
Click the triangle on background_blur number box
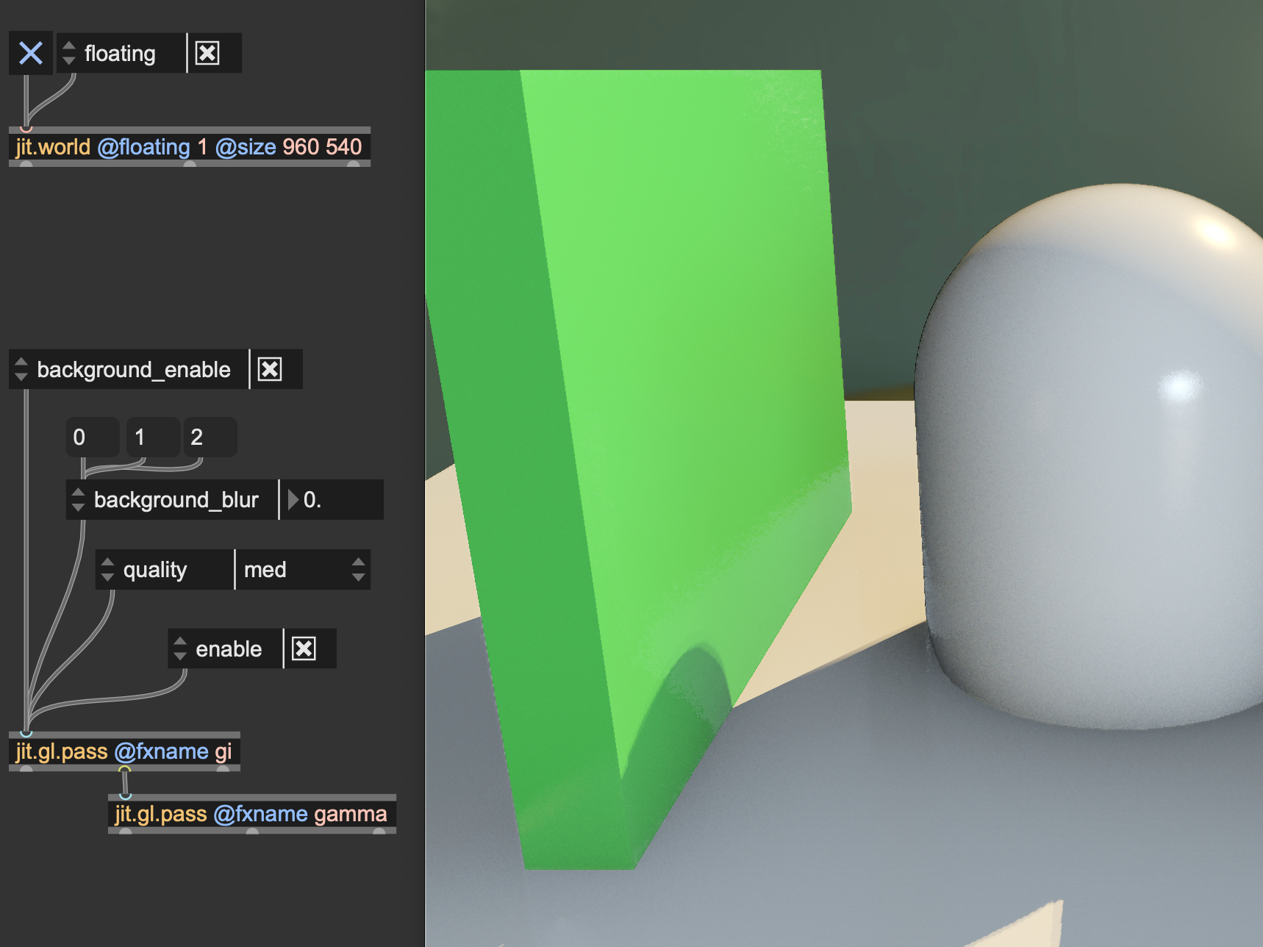(x=293, y=500)
